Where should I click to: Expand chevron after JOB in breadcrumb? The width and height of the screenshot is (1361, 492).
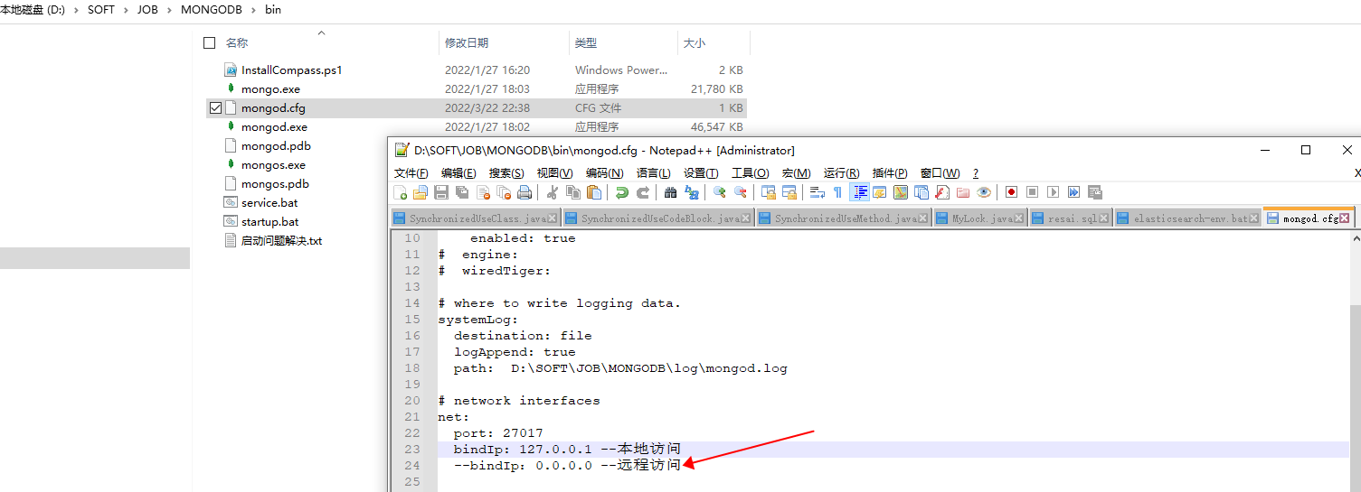point(169,11)
